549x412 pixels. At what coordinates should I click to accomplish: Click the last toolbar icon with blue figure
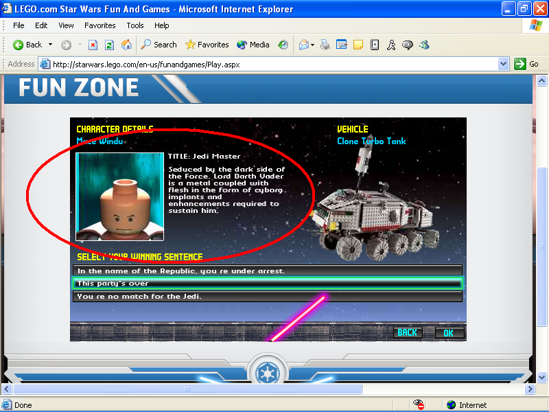coord(424,45)
